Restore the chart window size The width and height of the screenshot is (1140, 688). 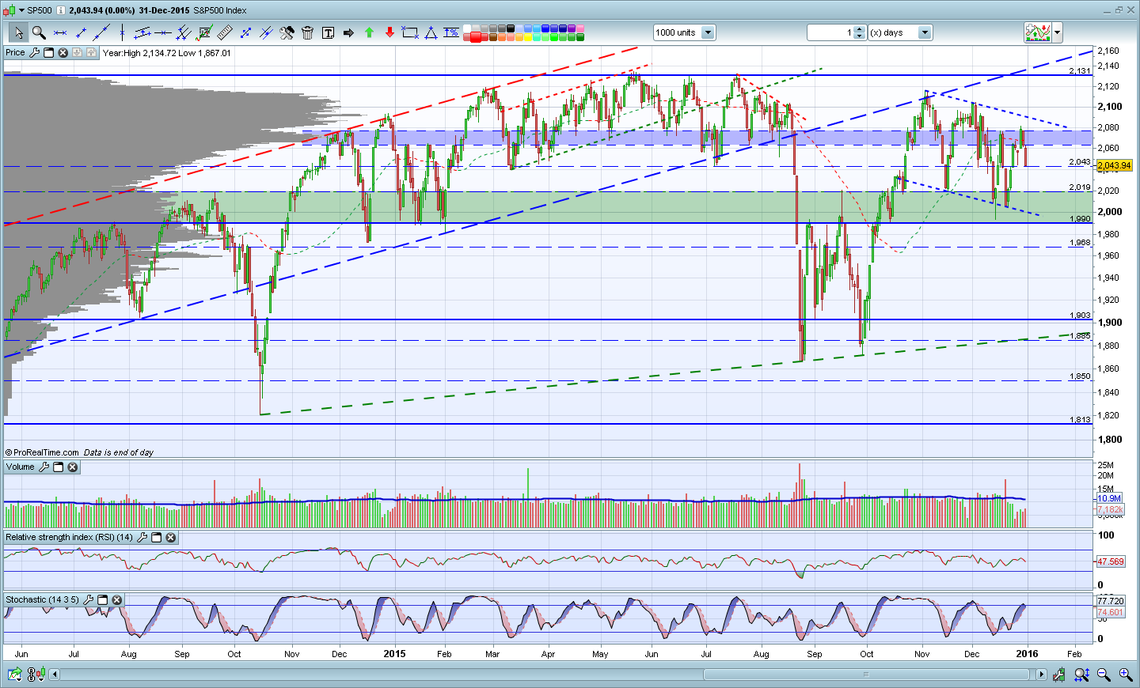click(x=1119, y=10)
